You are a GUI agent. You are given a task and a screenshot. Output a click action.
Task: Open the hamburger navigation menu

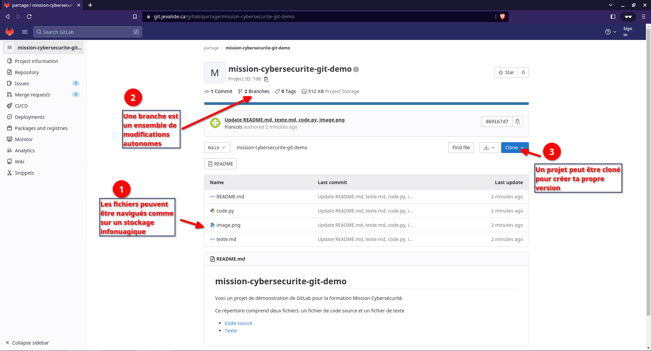pos(24,31)
